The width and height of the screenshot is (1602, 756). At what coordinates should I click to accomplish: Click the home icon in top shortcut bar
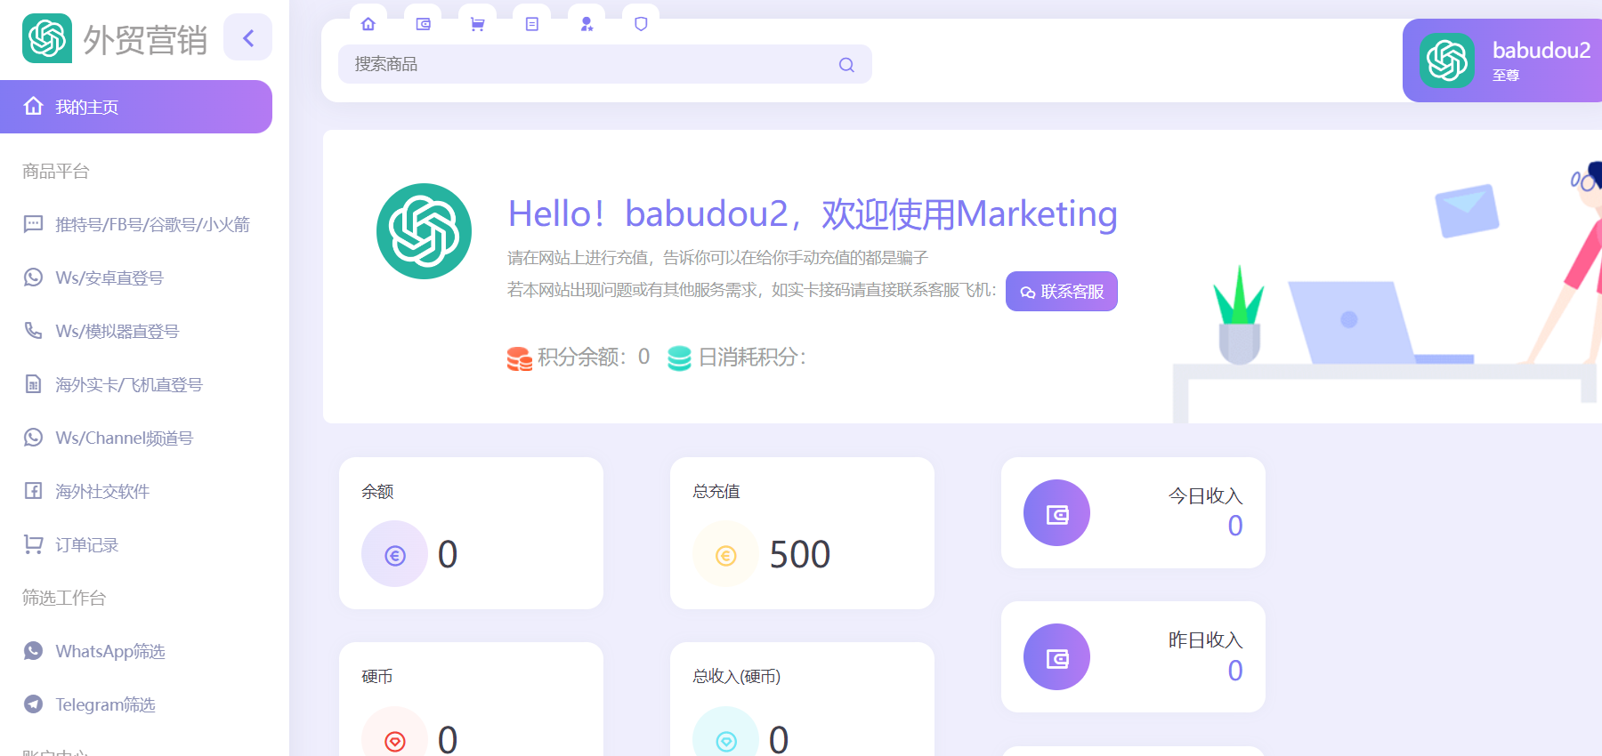pyautogui.click(x=368, y=24)
